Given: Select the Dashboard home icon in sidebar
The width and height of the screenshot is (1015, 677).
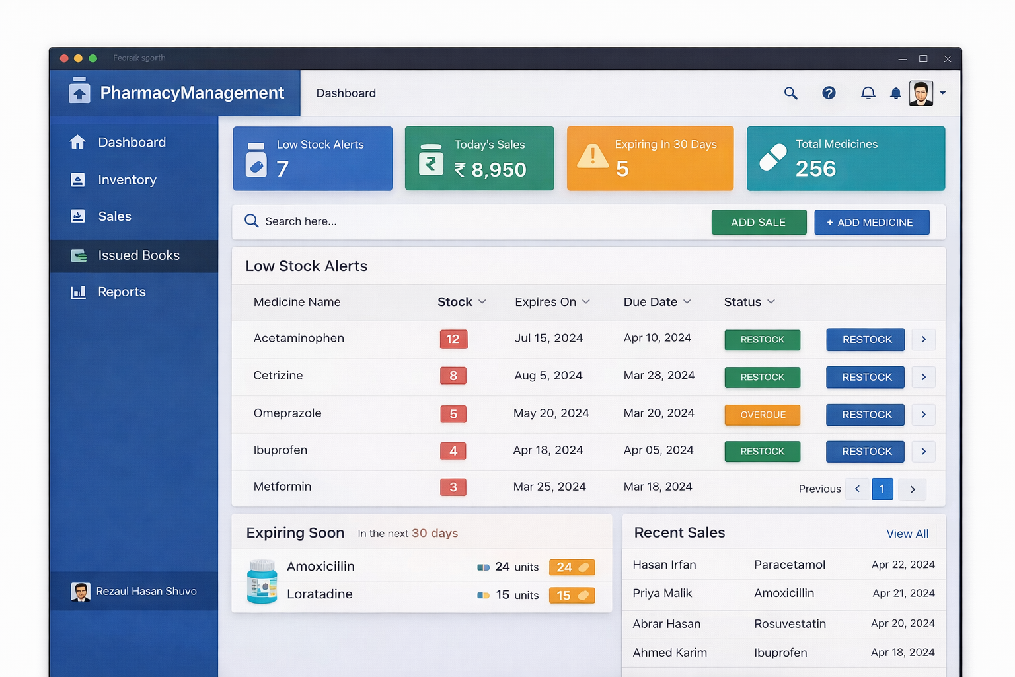Looking at the screenshot, I should (78, 141).
